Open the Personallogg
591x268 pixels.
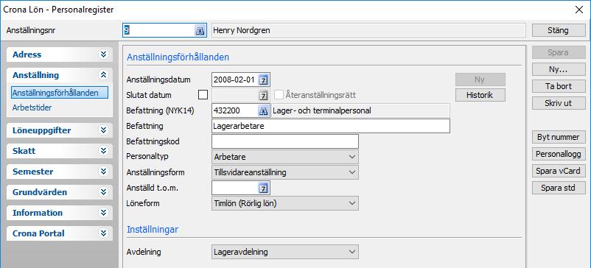click(559, 154)
